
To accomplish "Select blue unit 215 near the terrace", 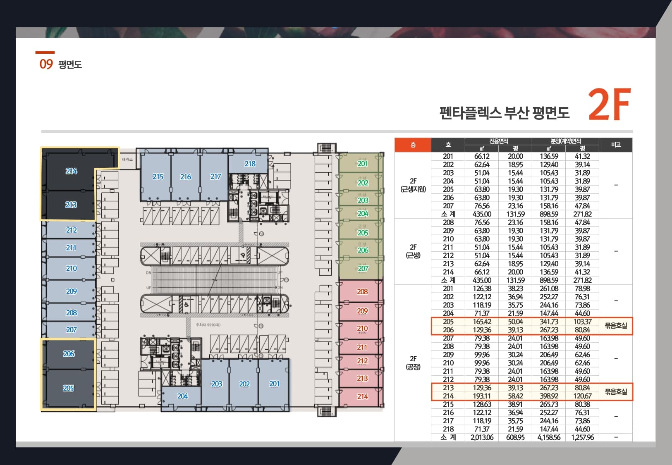I will tap(158, 177).
